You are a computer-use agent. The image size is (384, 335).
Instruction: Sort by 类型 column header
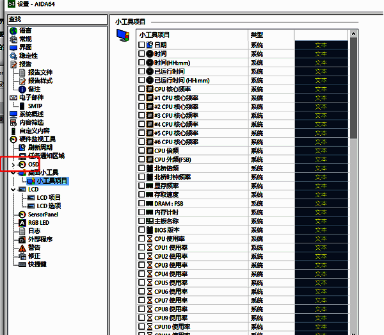click(x=269, y=35)
